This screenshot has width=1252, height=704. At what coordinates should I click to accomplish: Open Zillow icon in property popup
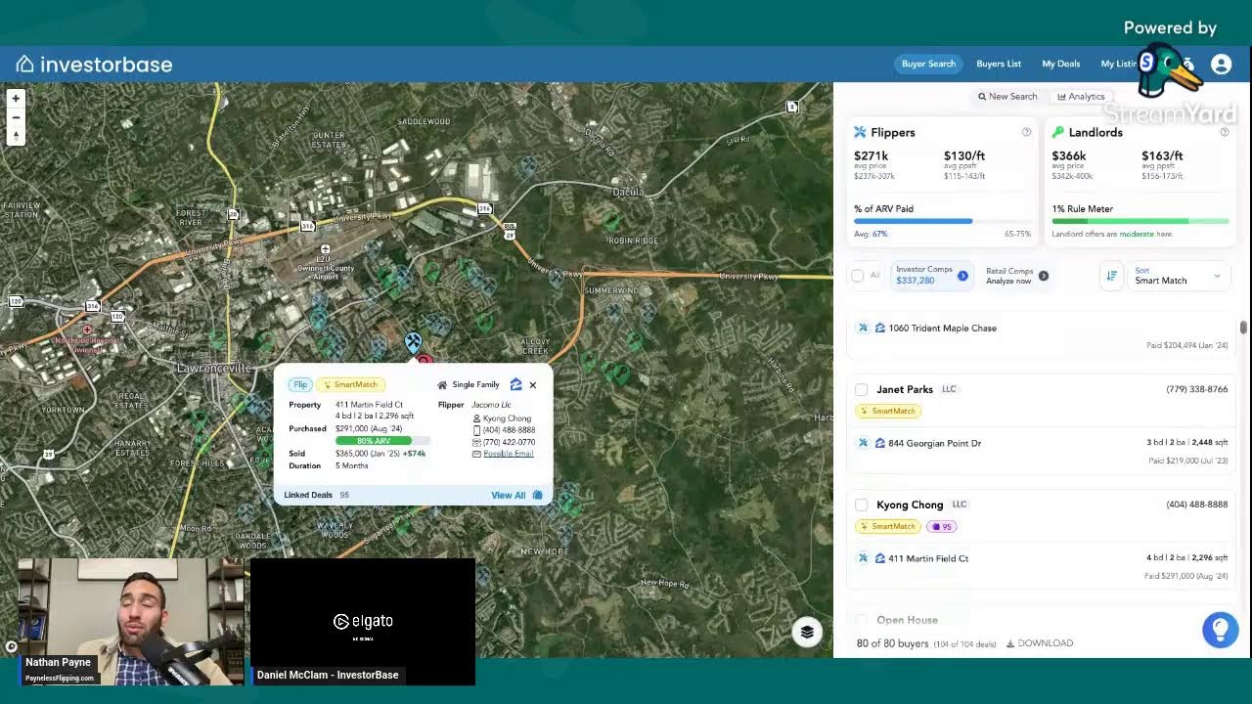[516, 384]
